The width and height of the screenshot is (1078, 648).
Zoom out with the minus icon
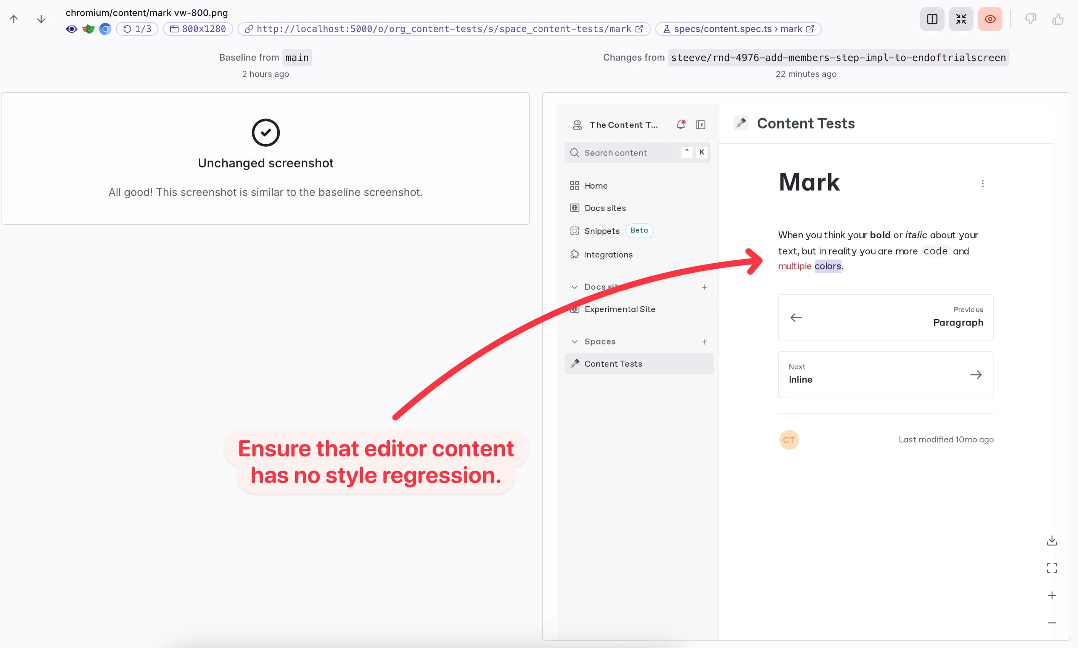click(1052, 623)
